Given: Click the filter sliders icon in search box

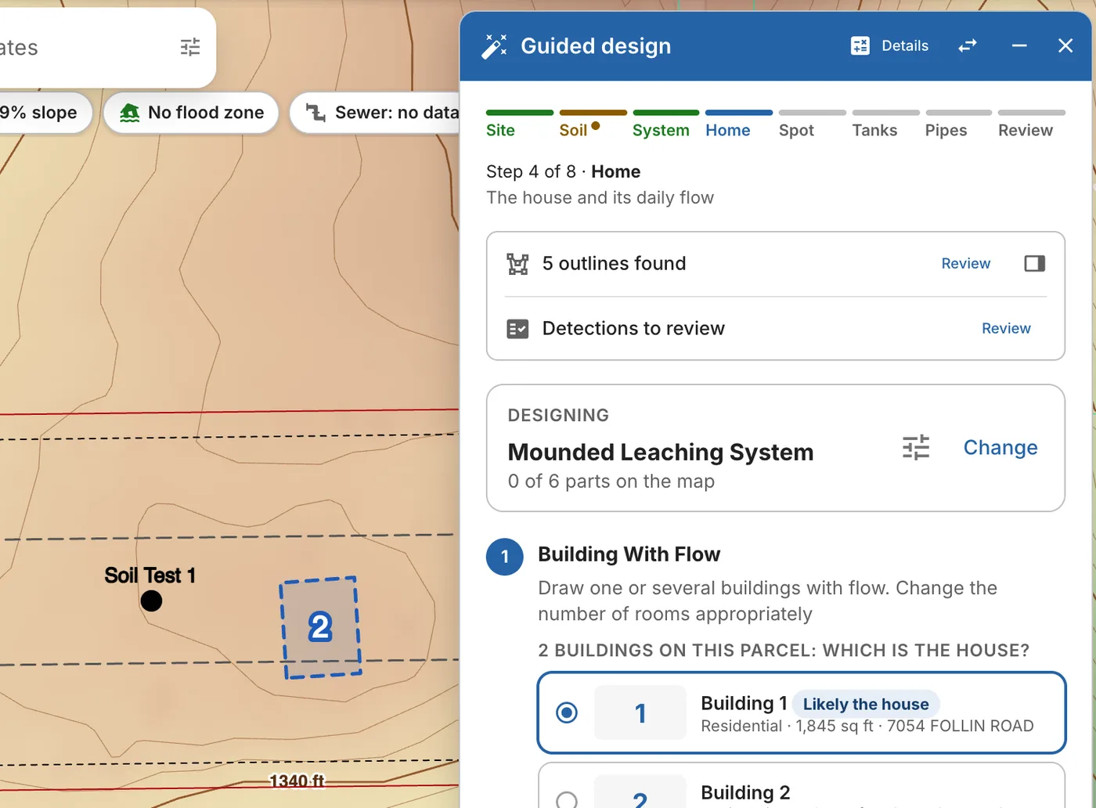Looking at the screenshot, I should coord(190,48).
